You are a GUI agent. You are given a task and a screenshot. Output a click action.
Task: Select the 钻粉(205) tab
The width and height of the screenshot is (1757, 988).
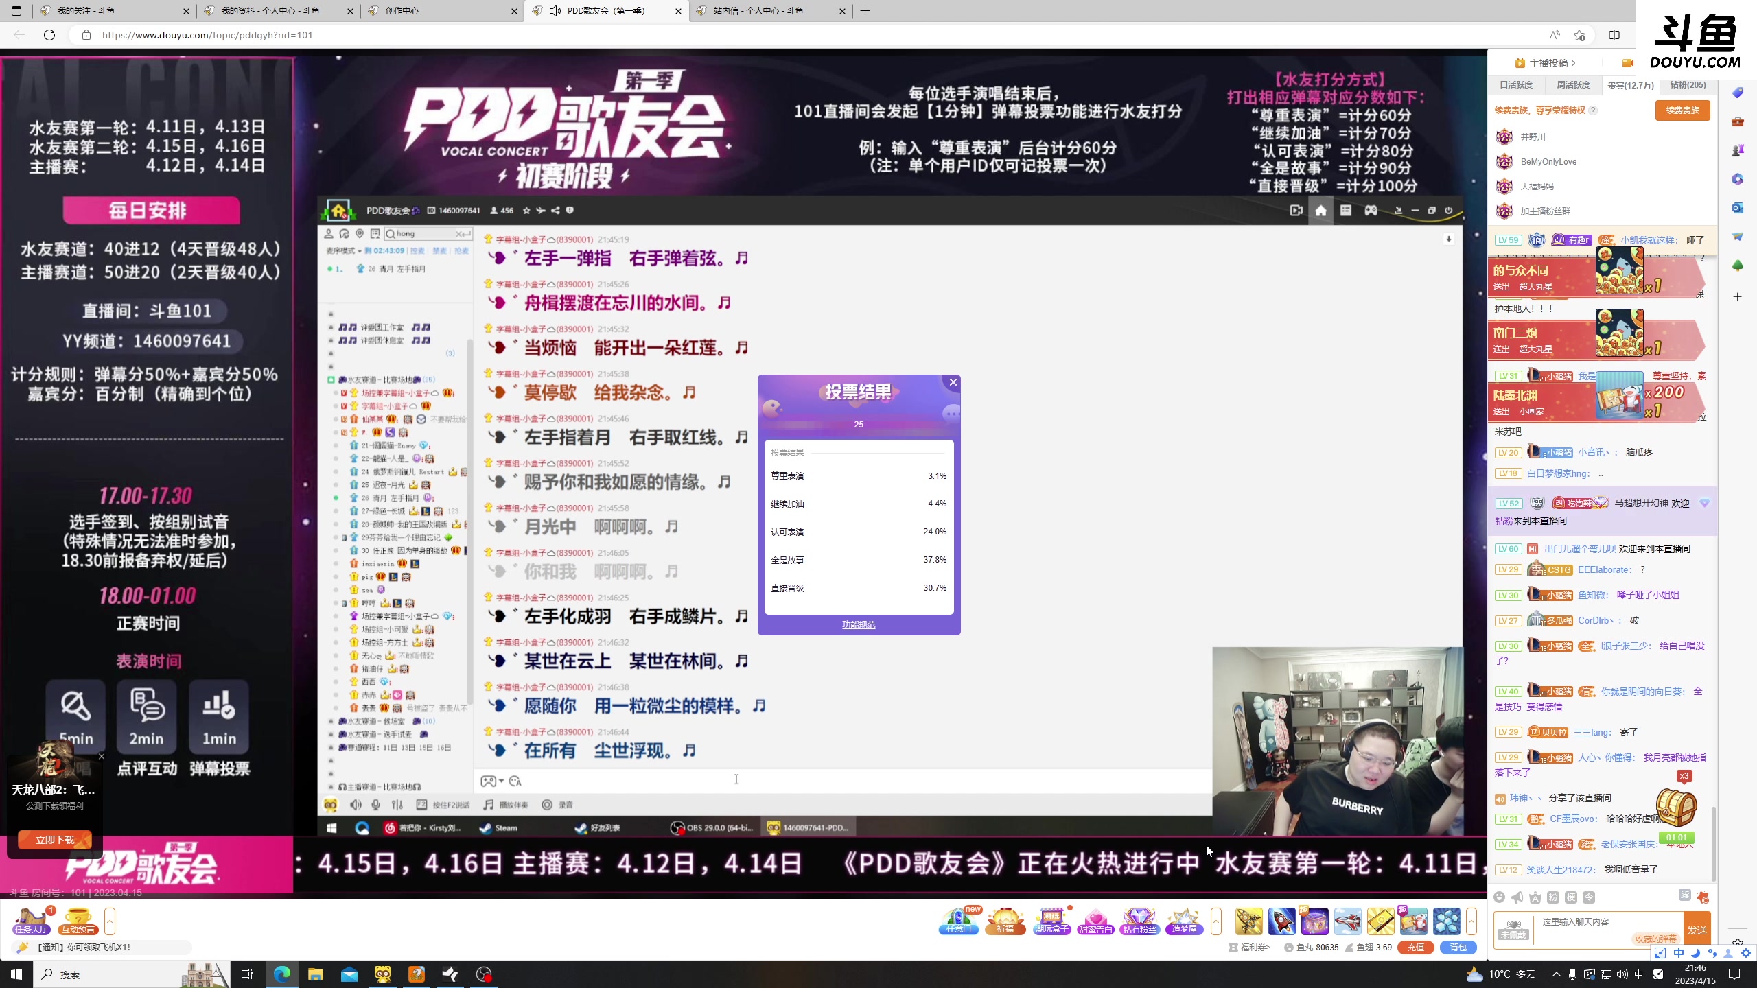pyautogui.click(x=1688, y=85)
